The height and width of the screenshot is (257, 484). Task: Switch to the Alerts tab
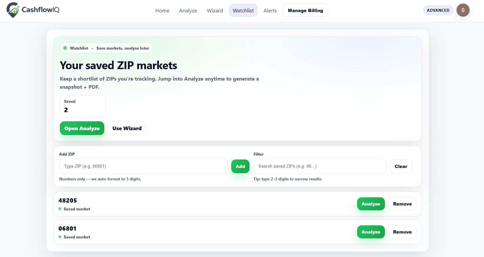(270, 10)
